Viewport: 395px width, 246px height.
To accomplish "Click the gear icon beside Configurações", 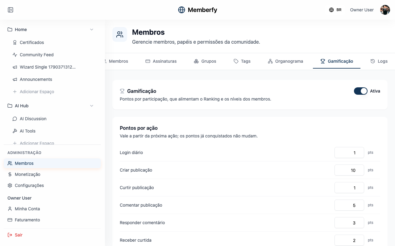I will (x=10, y=185).
